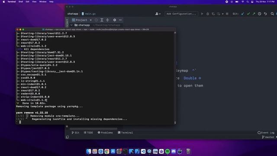Click the 'Removing template package using yarnpkg...' line
The width and height of the screenshot is (277, 156).
tap(49, 106)
